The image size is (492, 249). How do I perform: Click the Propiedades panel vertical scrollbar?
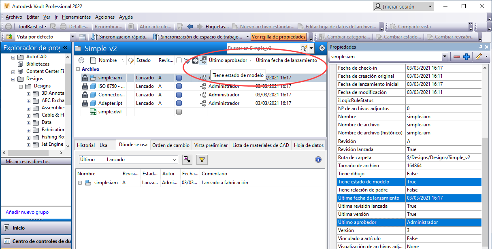(x=486, y=156)
